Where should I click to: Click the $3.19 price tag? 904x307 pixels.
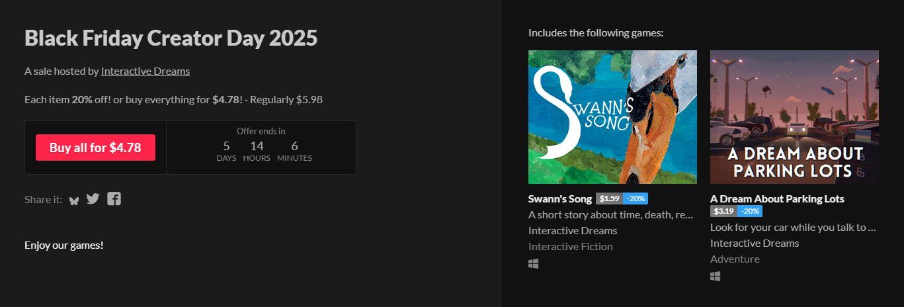pyautogui.click(x=724, y=211)
